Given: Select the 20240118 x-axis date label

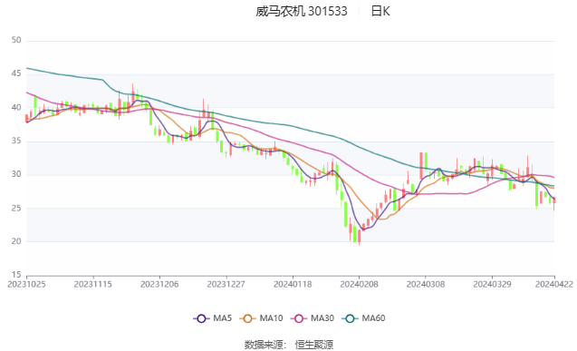Looking at the screenshot, I should coord(293,284).
